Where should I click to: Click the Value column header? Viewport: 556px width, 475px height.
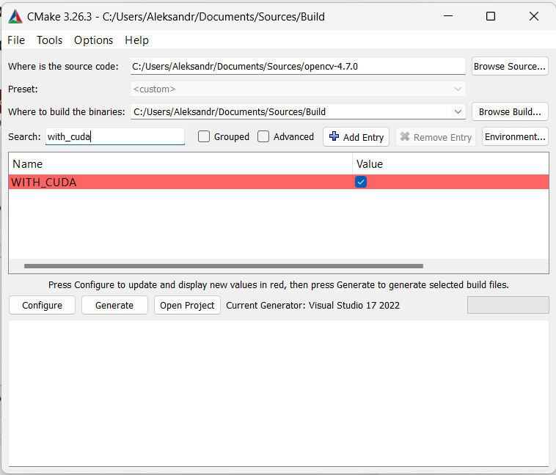tap(450, 163)
